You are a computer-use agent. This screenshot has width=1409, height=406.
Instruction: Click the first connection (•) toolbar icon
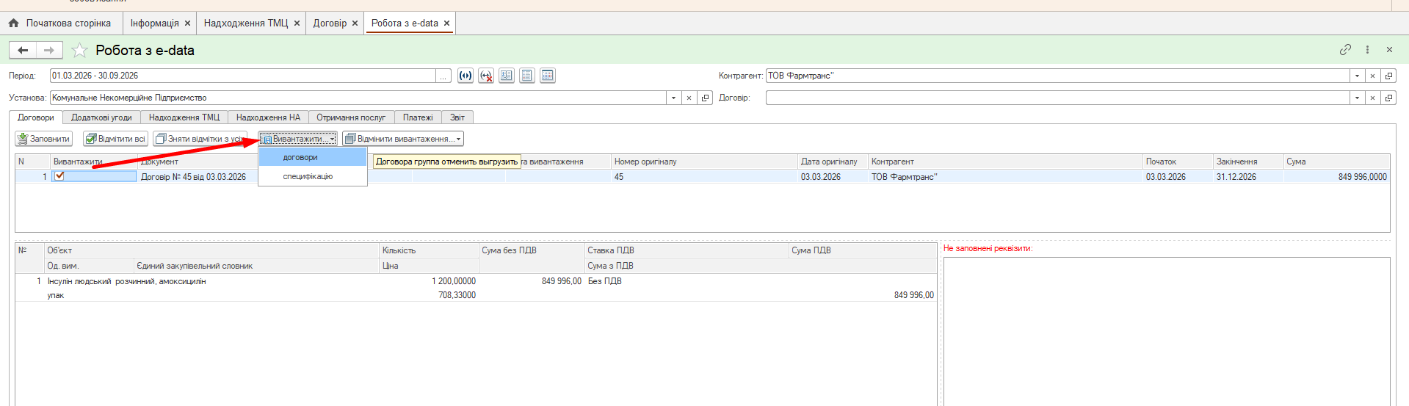(x=466, y=76)
